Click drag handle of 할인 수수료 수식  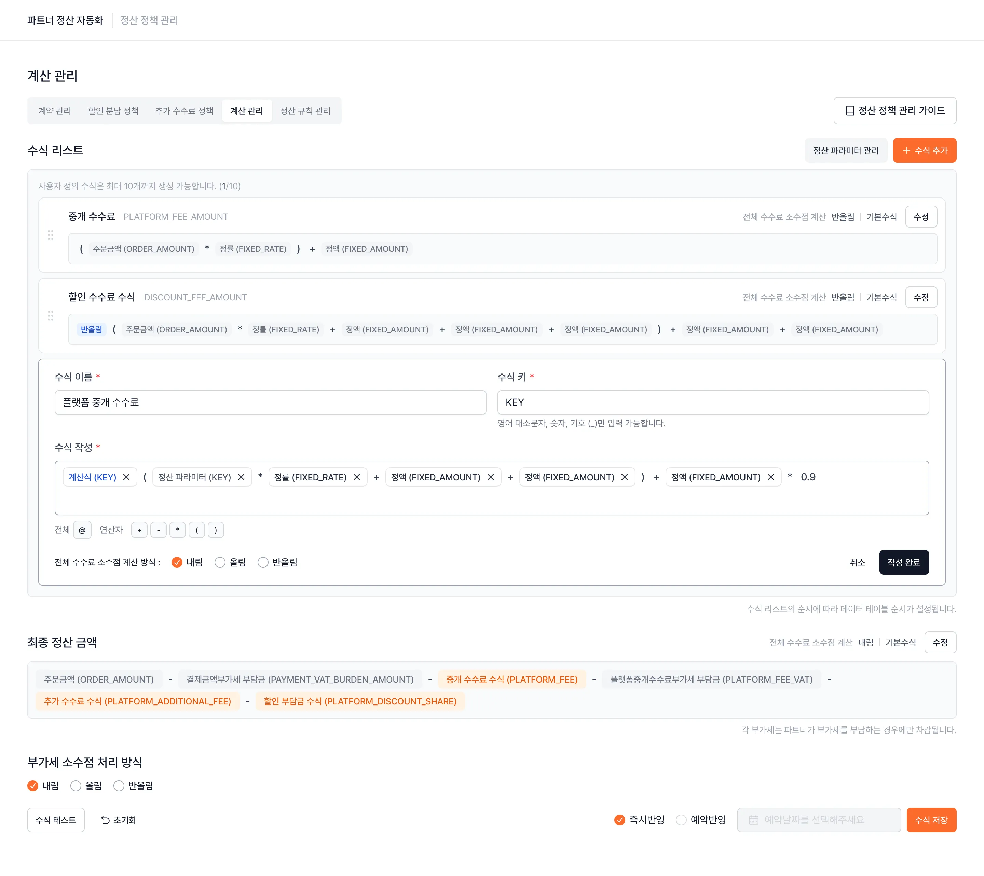click(51, 316)
